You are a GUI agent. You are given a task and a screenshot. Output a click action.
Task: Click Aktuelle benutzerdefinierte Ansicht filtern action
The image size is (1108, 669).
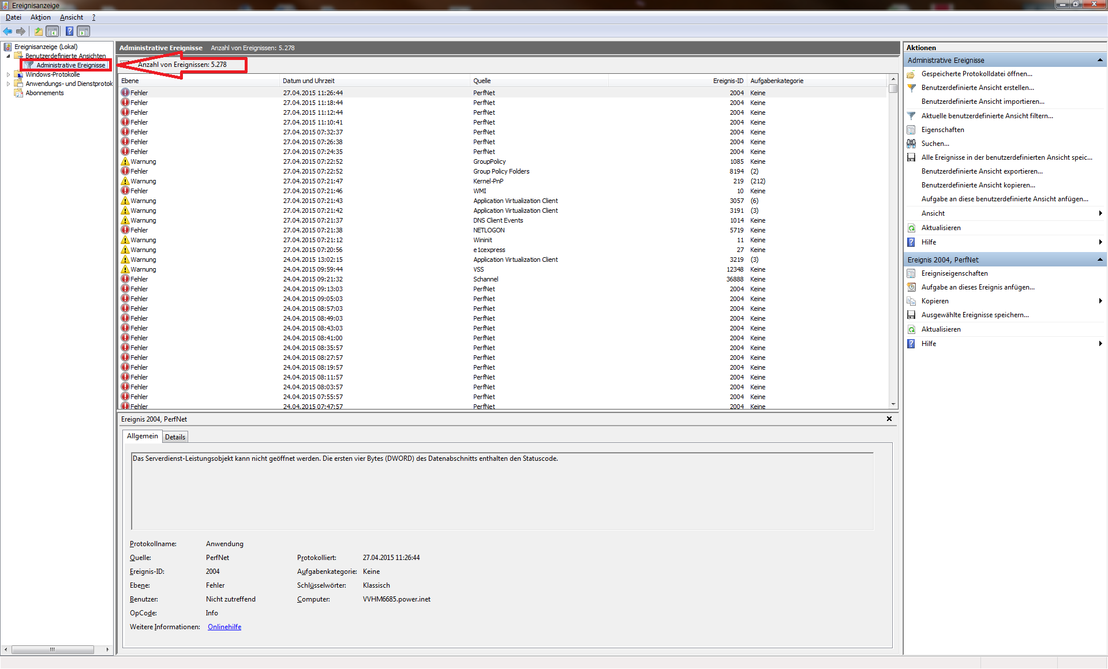[987, 116]
